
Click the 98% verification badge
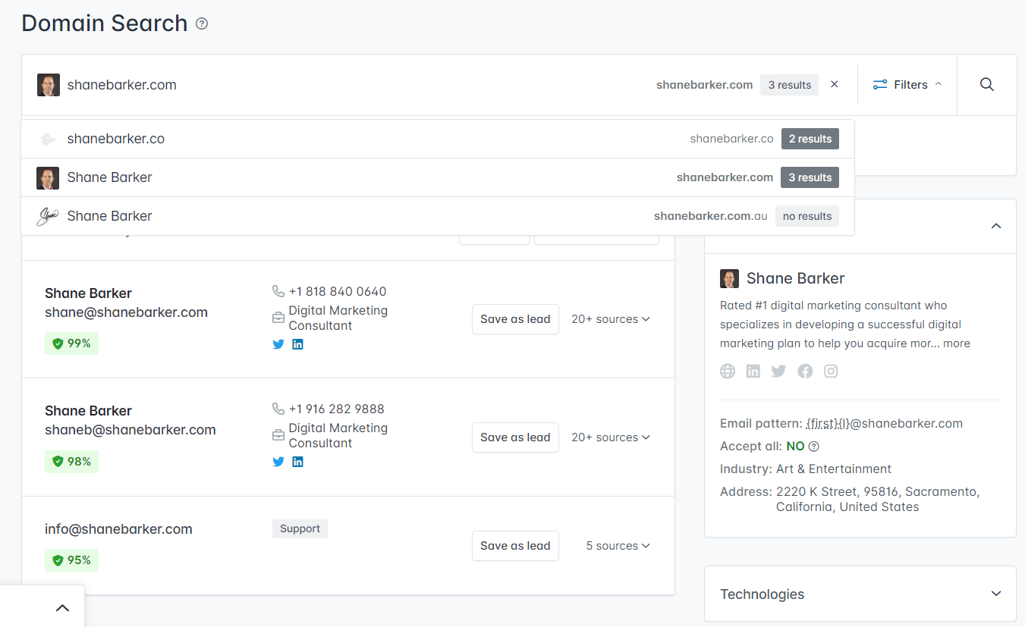coord(71,461)
